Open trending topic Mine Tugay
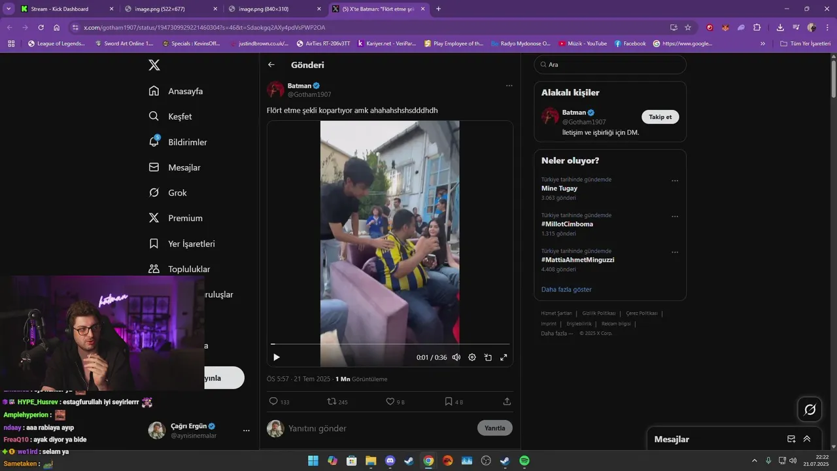The height and width of the screenshot is (471, 837). [559, 188]
